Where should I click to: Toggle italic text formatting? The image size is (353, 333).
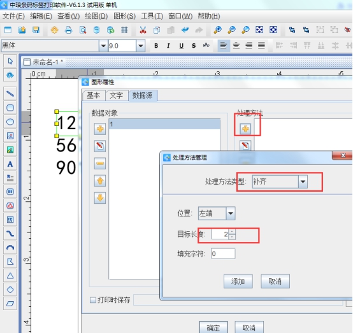tap(168, 46)
